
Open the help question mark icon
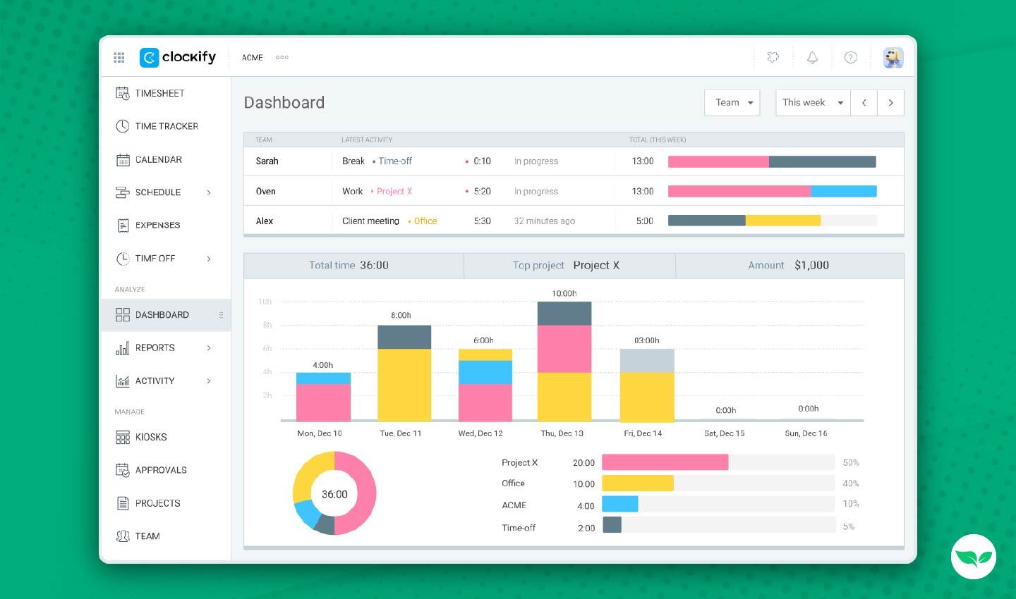coord(851,58)
